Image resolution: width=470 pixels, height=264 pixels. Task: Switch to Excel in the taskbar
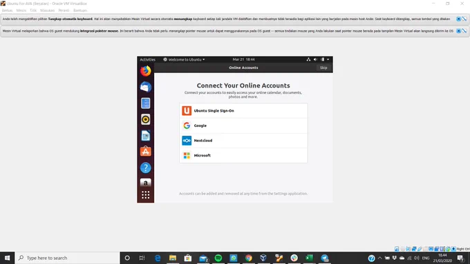pyautogui.click(x=310, y=258)
